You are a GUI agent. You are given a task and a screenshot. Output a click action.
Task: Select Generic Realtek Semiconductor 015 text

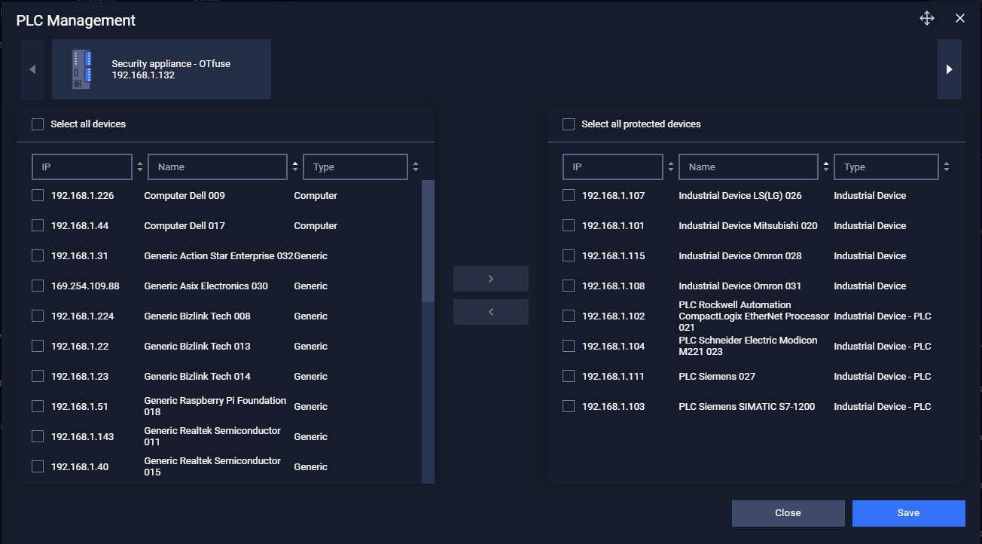click(x=212, y=466)
